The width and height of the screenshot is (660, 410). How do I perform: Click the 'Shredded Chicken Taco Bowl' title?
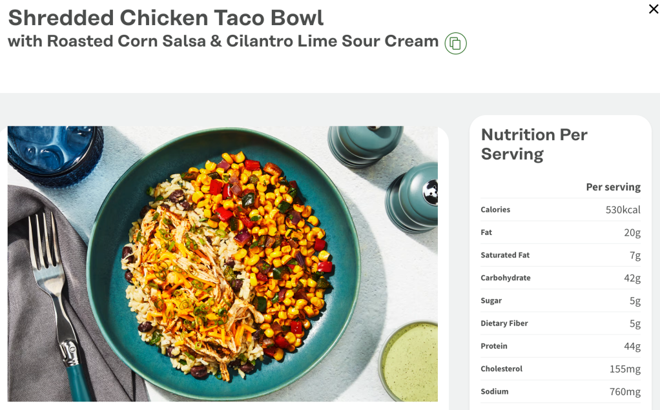166,17
